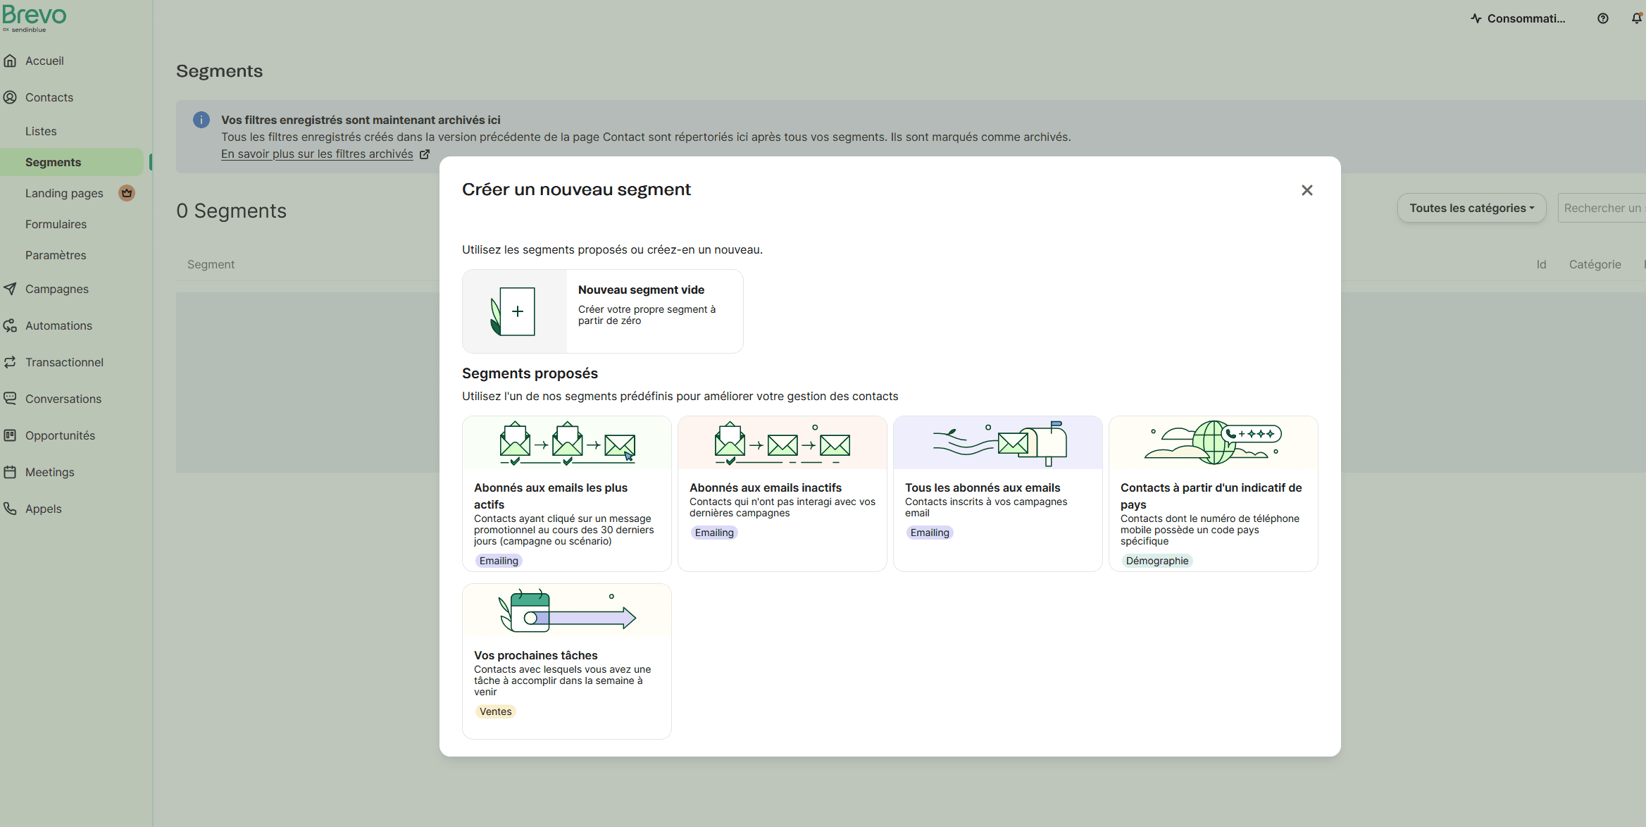Click the Appels phone icon
Image resolution: width=1646 pixels, height=827 pixels.
pos(10,509)
